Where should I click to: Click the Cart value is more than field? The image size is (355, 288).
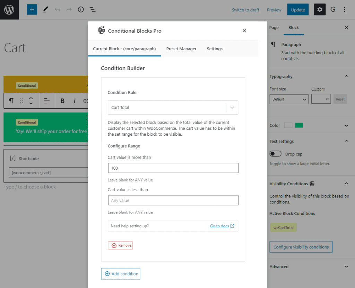(x=173, y=168)
